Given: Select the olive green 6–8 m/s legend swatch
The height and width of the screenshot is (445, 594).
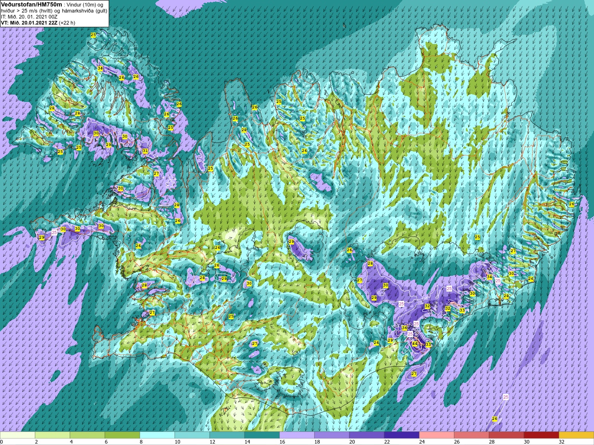Looking at the screenshot, I should click(x=123, y=435).
